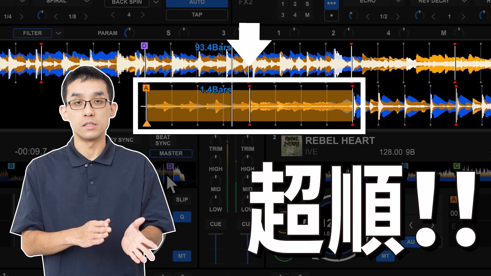Screen dimensions: 491x276
Task: Enable AUTO BPM mode
Action: 197,3
